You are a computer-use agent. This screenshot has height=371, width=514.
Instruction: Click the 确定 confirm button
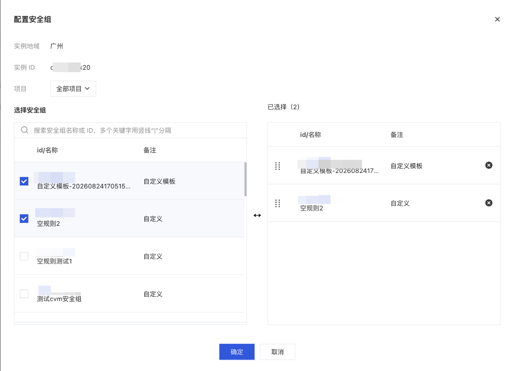237,352
